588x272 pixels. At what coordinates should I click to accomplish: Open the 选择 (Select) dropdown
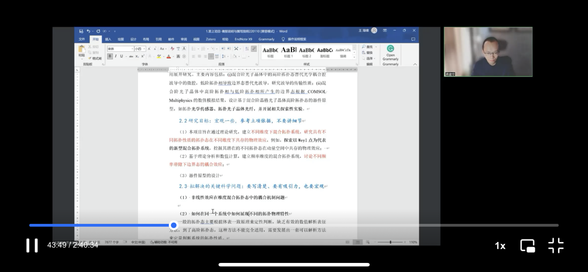[x=368, y=59]
